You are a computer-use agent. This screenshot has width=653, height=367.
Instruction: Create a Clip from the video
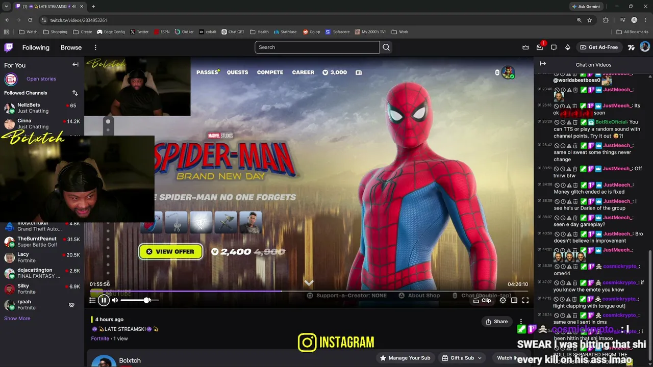[x=482, y=300]
